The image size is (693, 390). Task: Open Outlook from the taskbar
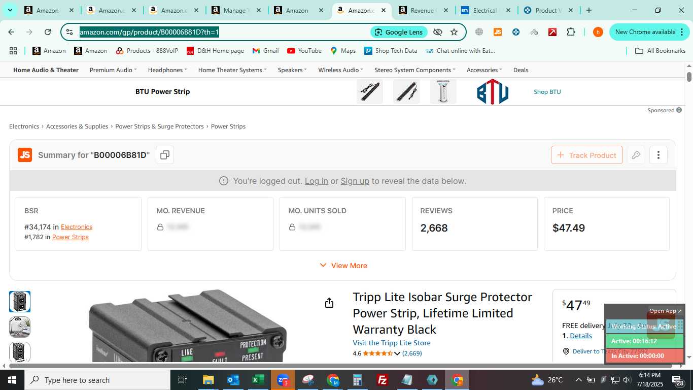pyautogui.click(x=233, y=380)
